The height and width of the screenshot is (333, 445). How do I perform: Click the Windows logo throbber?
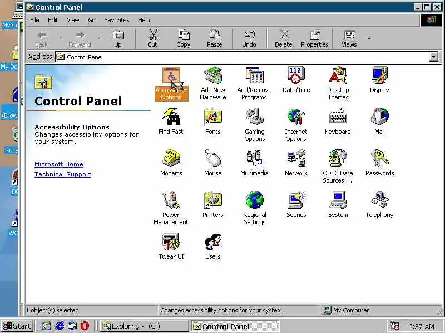431,20
